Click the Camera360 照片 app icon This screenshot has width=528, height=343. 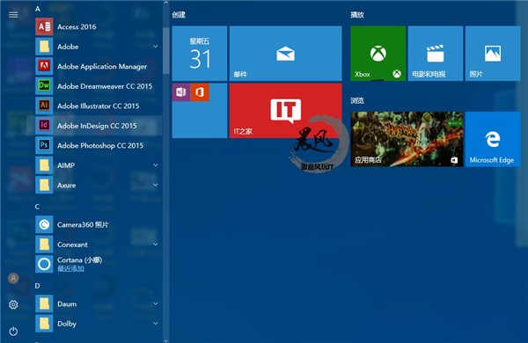point(44,224)
